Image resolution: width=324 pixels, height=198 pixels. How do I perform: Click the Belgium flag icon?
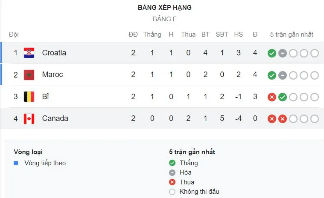pos(29,97)
